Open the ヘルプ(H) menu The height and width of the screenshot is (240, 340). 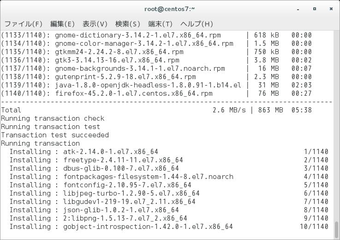tap(197, 24)
